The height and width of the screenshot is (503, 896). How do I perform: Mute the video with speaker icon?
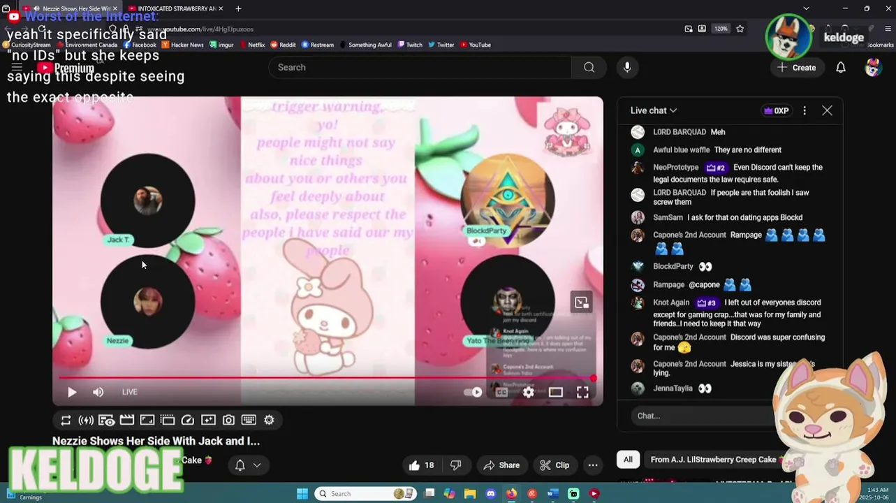(98, 392)
